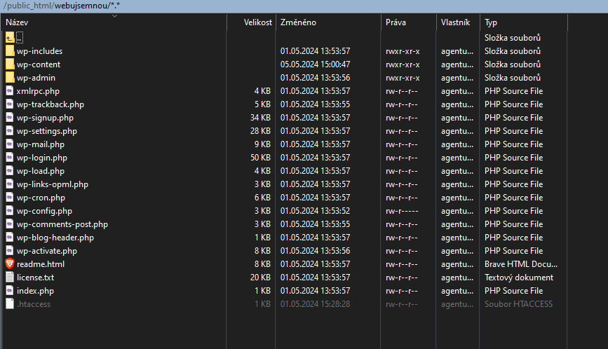608x349 pixels.
Task: Click the wp-comments-post.php file icon
Action: pyautogui.click(x=10, y=224)
